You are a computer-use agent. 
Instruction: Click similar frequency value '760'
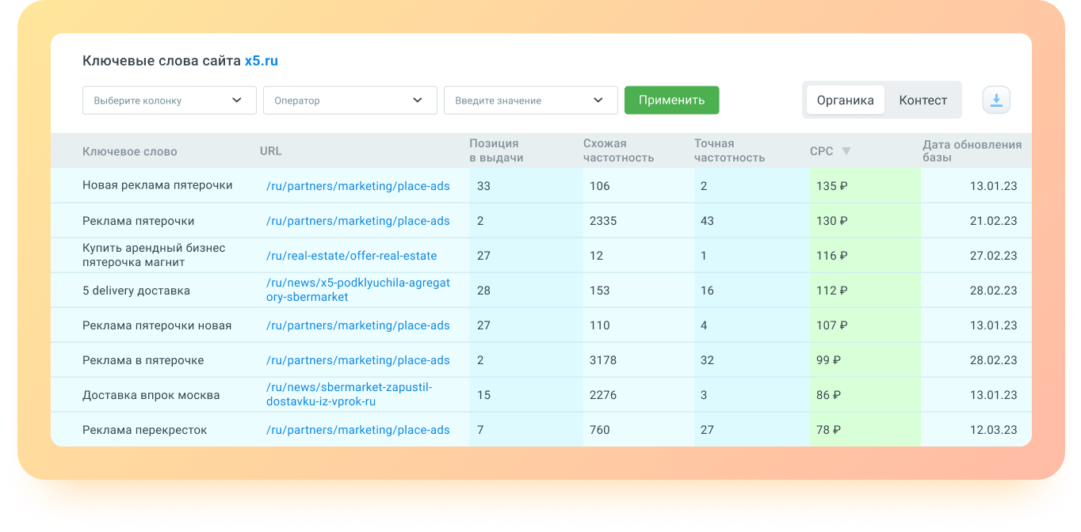(600, 430)
